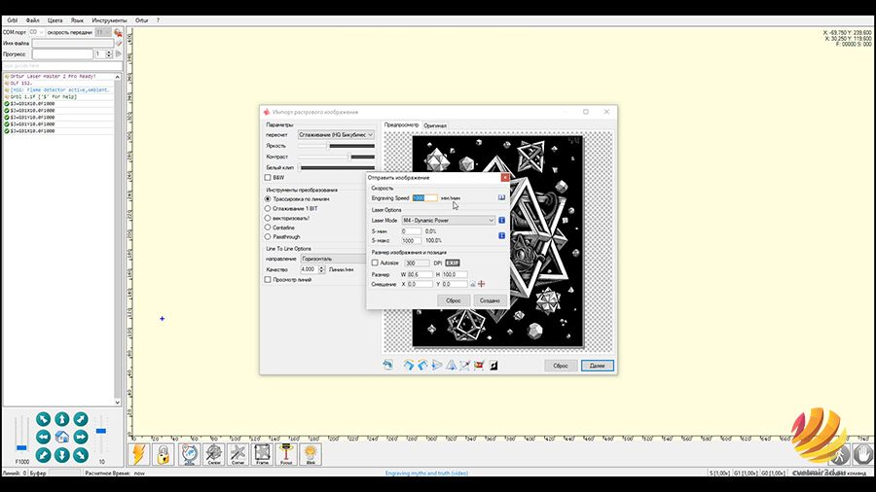Open the baud rate dropdown
Viewport: 876px width, 492px height.
point(103,32)
